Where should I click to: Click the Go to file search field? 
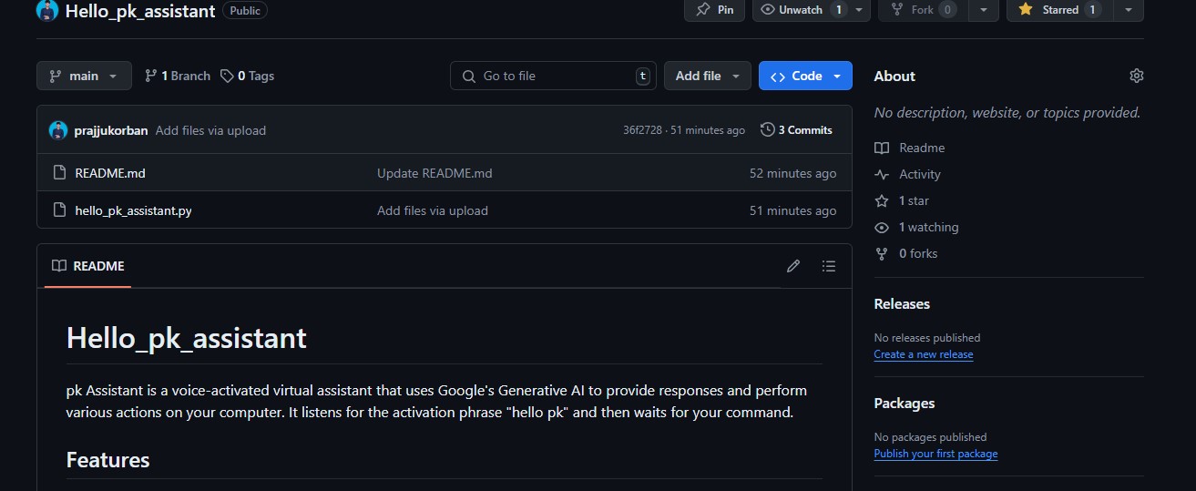click(554, 76)
